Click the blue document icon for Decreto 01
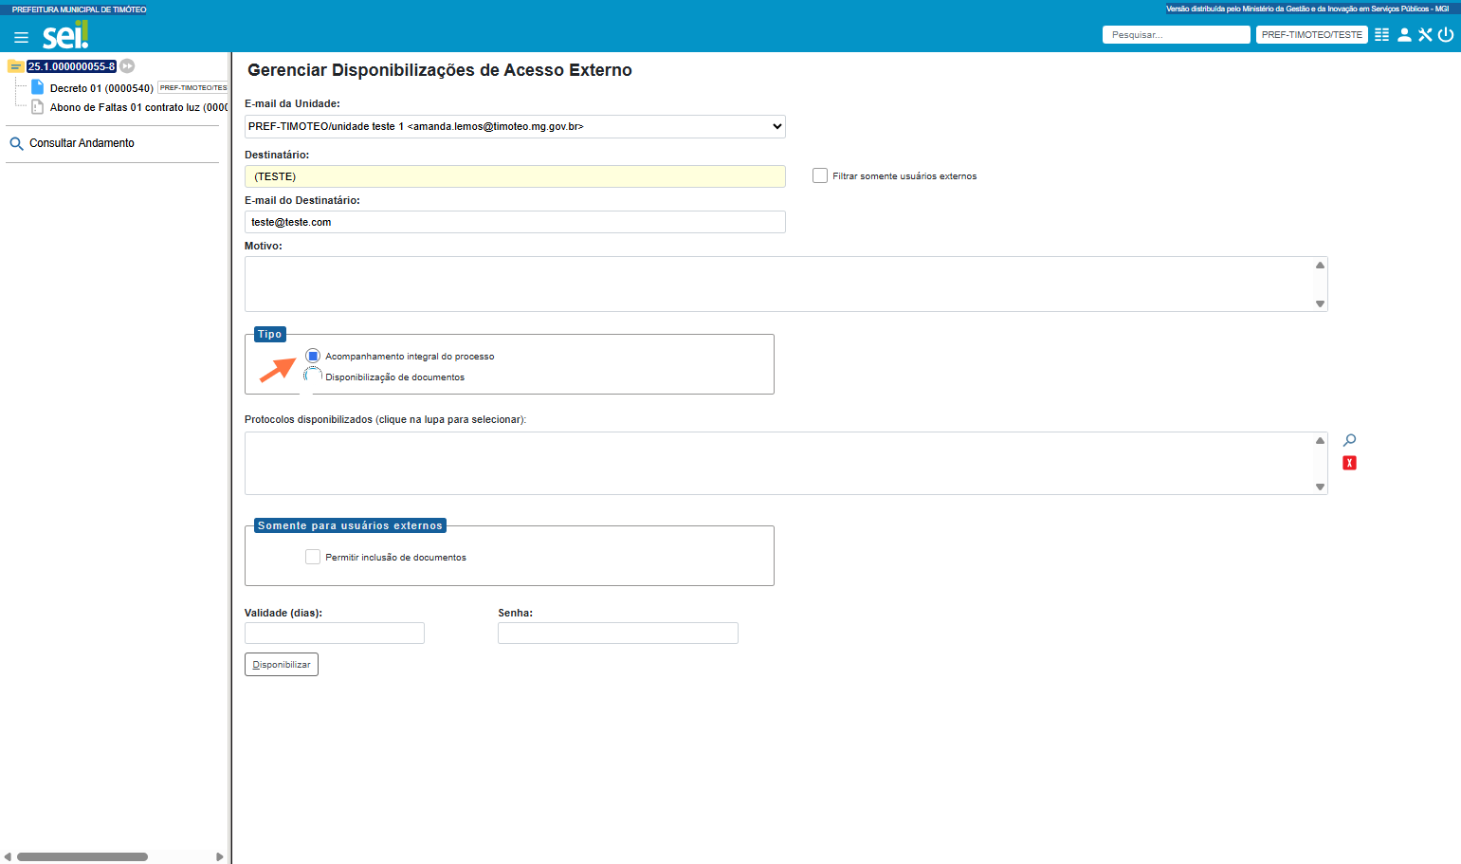 (38, 87)
